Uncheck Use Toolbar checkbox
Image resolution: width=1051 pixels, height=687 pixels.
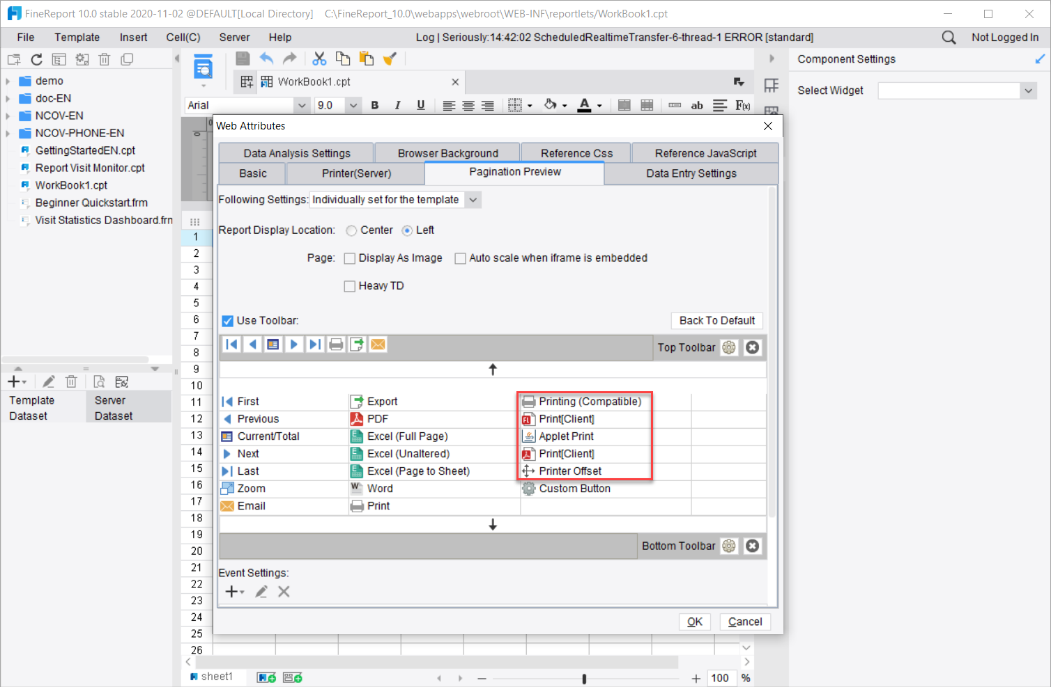tap(227, 321)
